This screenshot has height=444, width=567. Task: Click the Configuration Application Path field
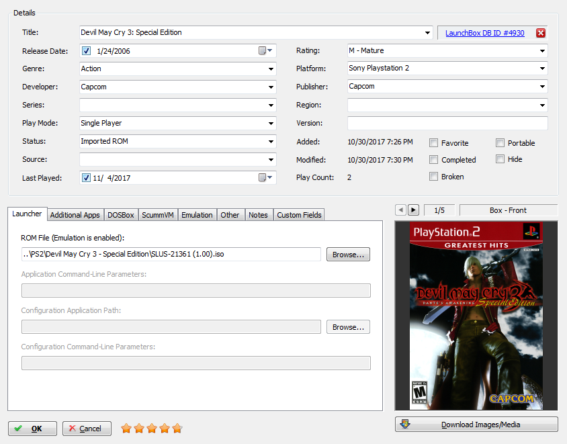click(171, 327)
